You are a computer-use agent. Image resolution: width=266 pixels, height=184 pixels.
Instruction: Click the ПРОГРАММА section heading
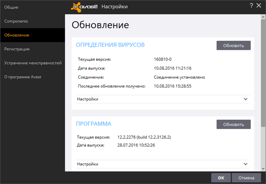(94, 124)
